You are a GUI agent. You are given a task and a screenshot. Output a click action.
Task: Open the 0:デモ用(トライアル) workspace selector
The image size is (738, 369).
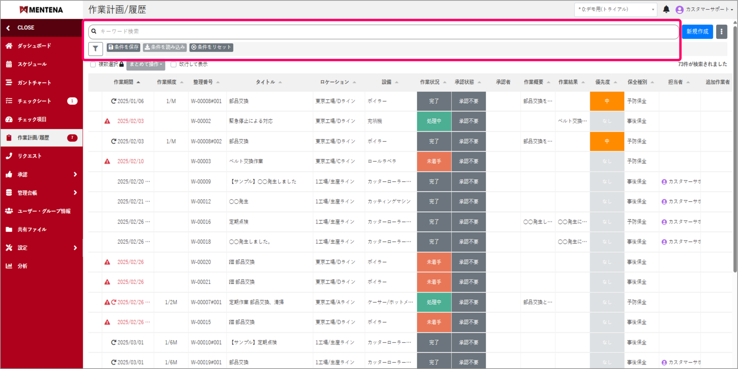[616, 9]
